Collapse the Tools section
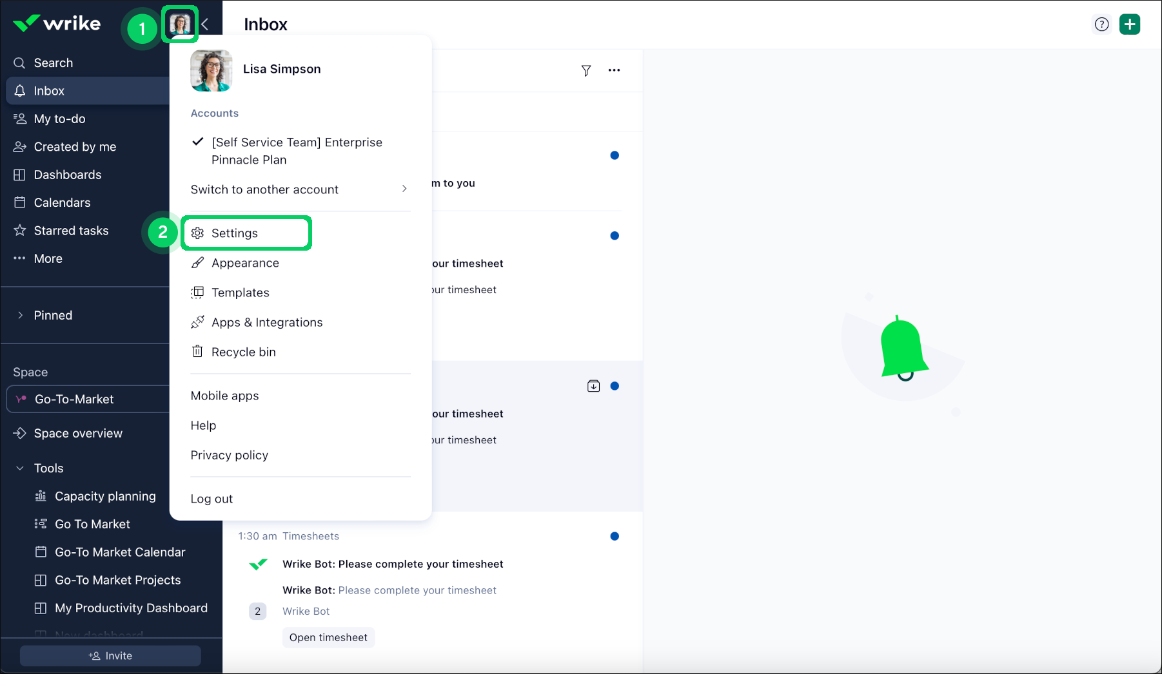Viewport: 1162px width, 674px height. tap(21, 468)
